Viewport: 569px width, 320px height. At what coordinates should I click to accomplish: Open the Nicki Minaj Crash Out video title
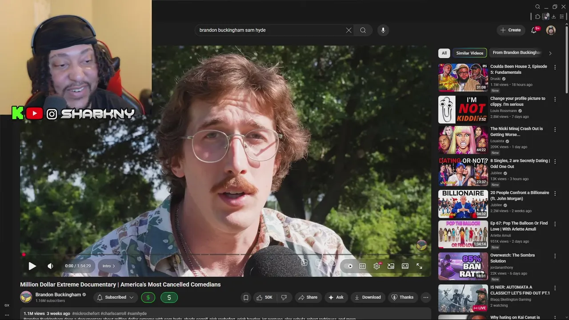517,132
